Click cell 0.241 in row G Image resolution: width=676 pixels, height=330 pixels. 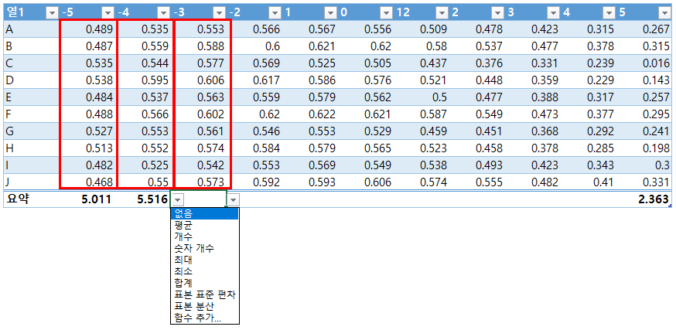[x=656, y=131]
